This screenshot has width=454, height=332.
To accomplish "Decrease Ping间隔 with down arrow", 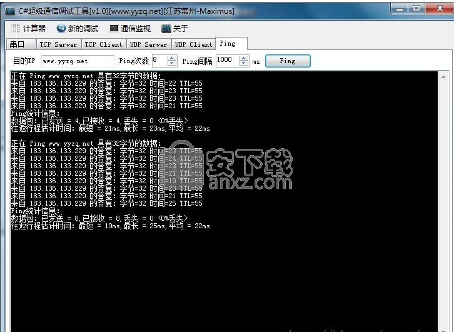I will point(244,63).
